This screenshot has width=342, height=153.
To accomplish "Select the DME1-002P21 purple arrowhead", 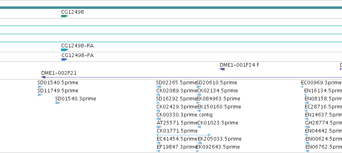I will click(43, 77).
